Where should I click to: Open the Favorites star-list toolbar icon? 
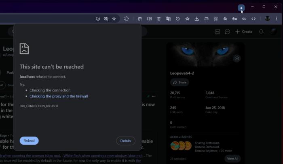[x=187, y=19]
